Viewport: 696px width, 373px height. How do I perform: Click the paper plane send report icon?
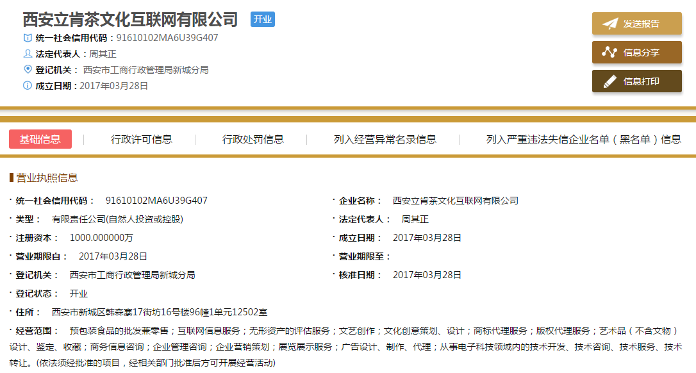click(609, 24)
